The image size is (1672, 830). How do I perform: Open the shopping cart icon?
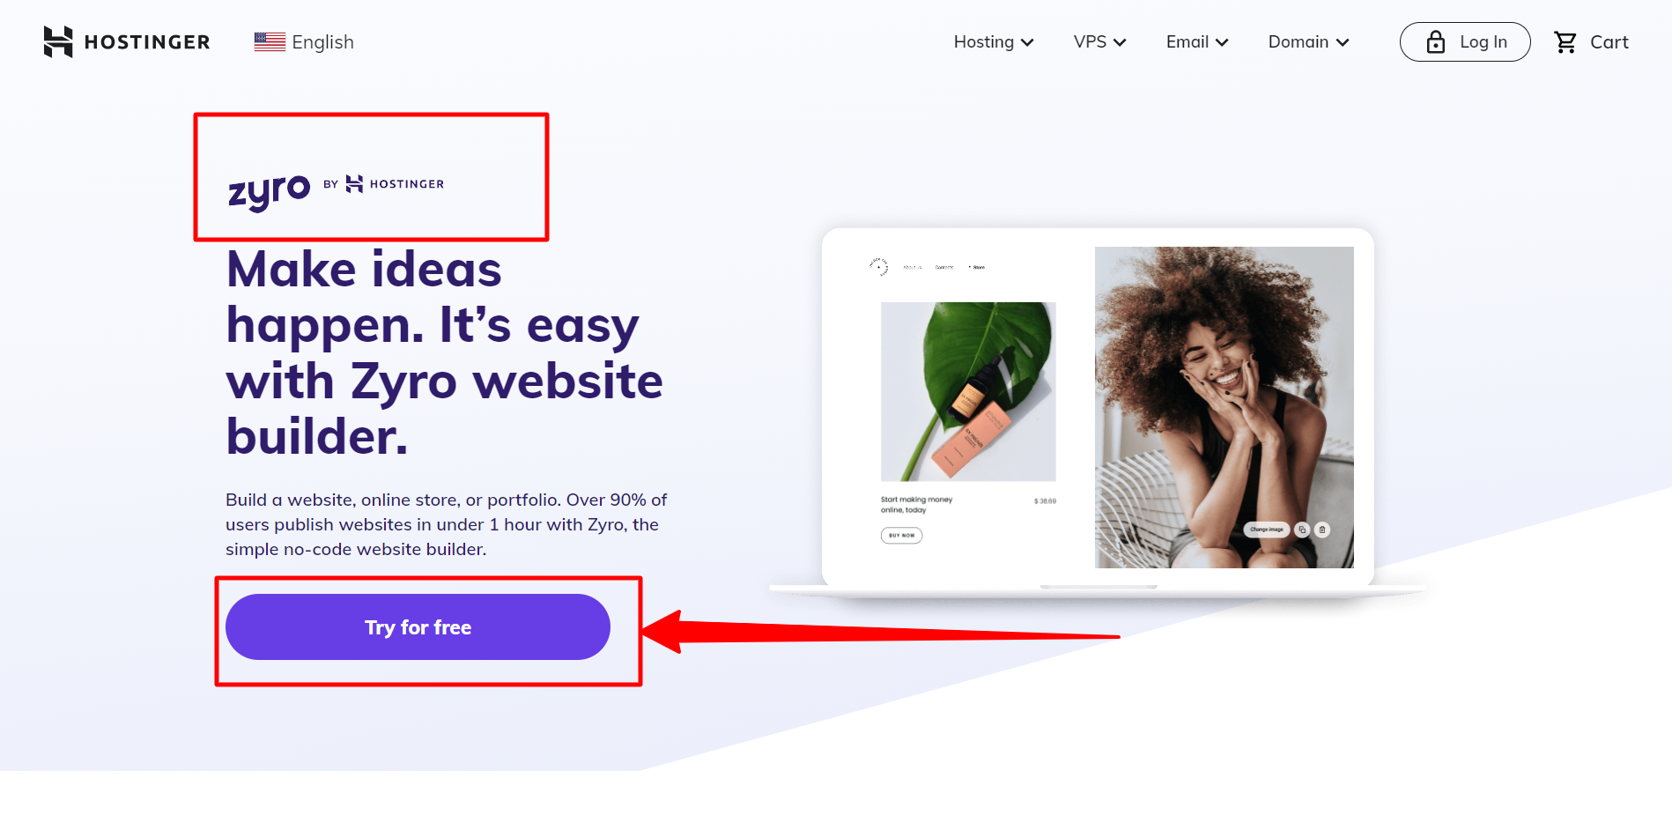click(1565, 42)
